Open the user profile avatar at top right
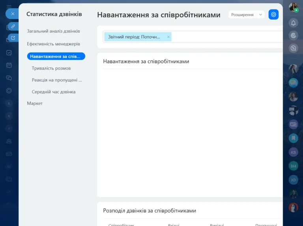303x226 pixels. tap(294, 7)
